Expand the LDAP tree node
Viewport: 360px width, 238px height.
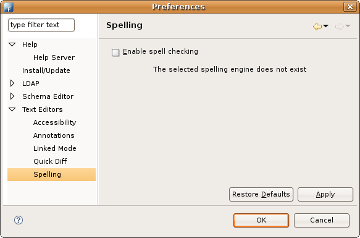12,83
